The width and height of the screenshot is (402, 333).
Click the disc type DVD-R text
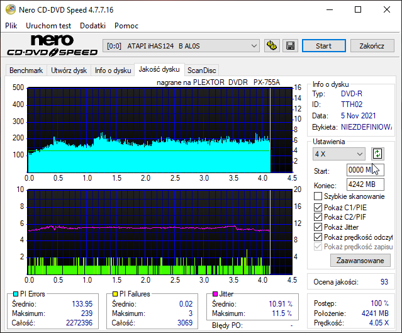[x=352, y=94]
